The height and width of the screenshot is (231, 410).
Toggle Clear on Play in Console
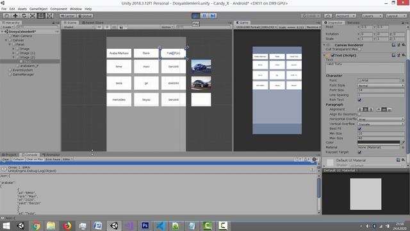[35, 159]
